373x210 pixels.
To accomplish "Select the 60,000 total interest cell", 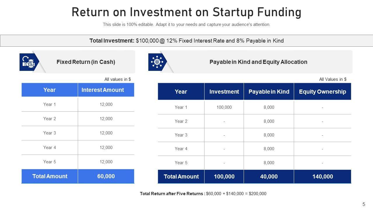I will [106, 176].
